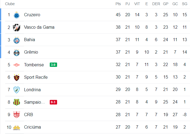
Task: Click the SG column header
Action: (185, 4)
